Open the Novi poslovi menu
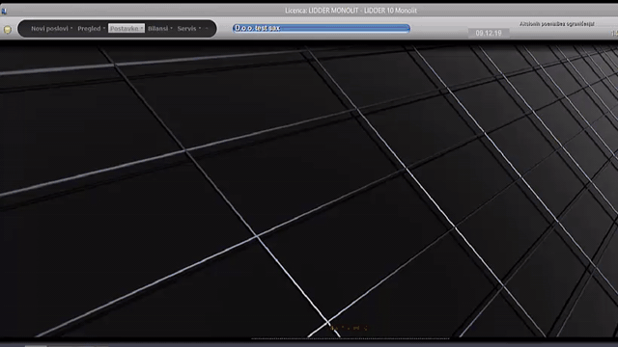Image resolution: width=618 pixels, height=347 pixels. pyautogui.click(x=49, y=28)
